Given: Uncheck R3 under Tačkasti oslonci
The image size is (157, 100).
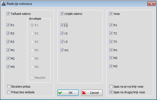Looking at the screenshot, I should click(8, 42).
